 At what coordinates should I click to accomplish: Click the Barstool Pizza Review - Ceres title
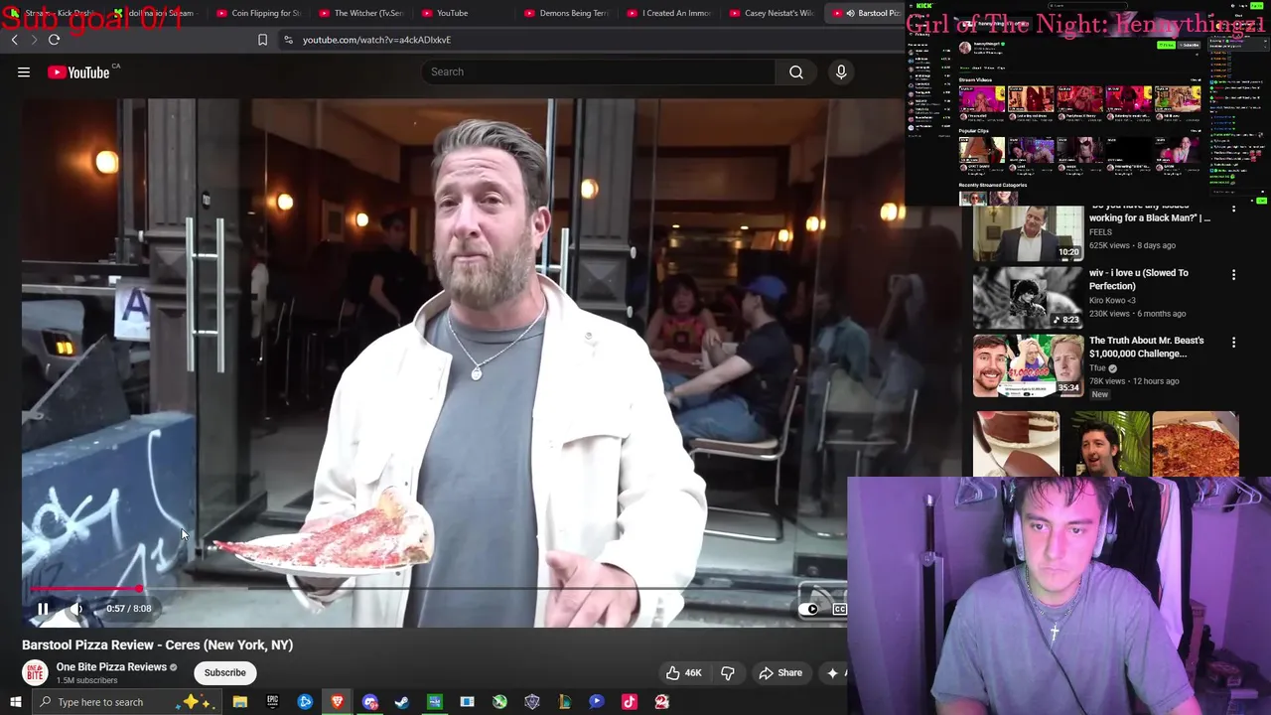click(158, 644)
